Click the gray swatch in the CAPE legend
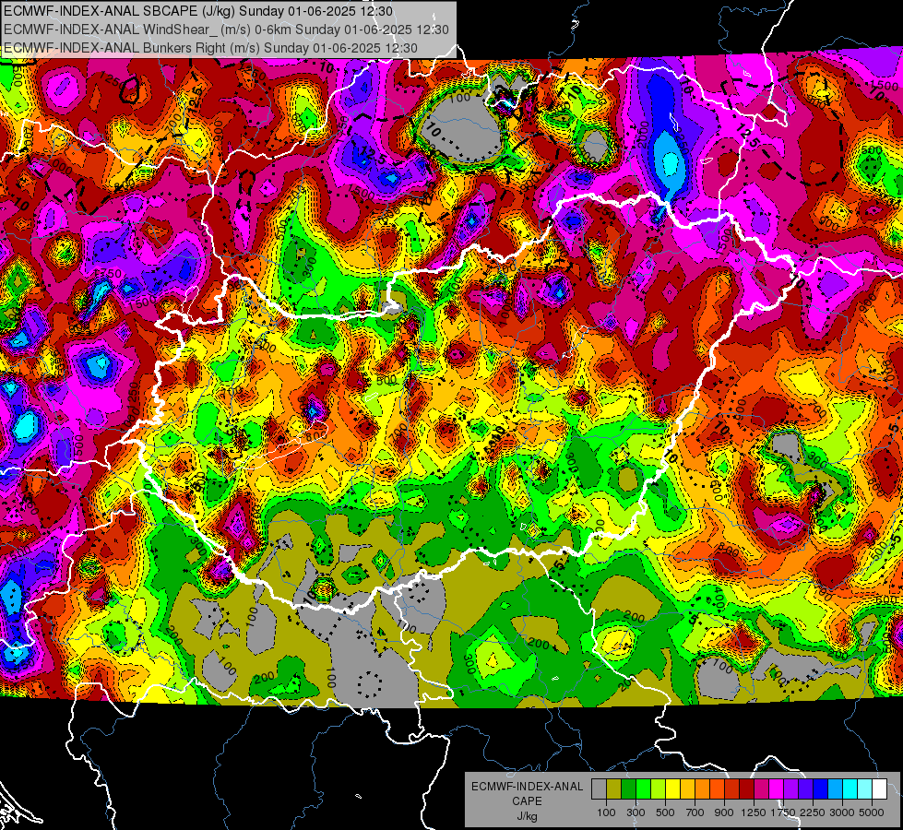Image resolution: width=903 pixels, height=830 pixels. (599, 789)
